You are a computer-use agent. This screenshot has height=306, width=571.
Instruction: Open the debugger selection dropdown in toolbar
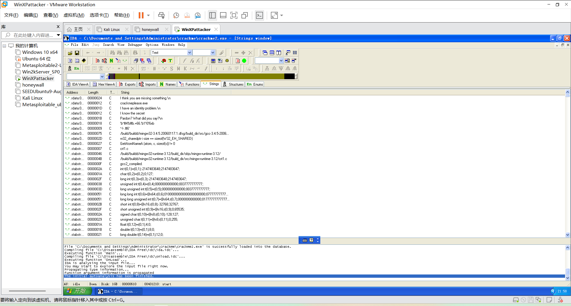(281, 61)
